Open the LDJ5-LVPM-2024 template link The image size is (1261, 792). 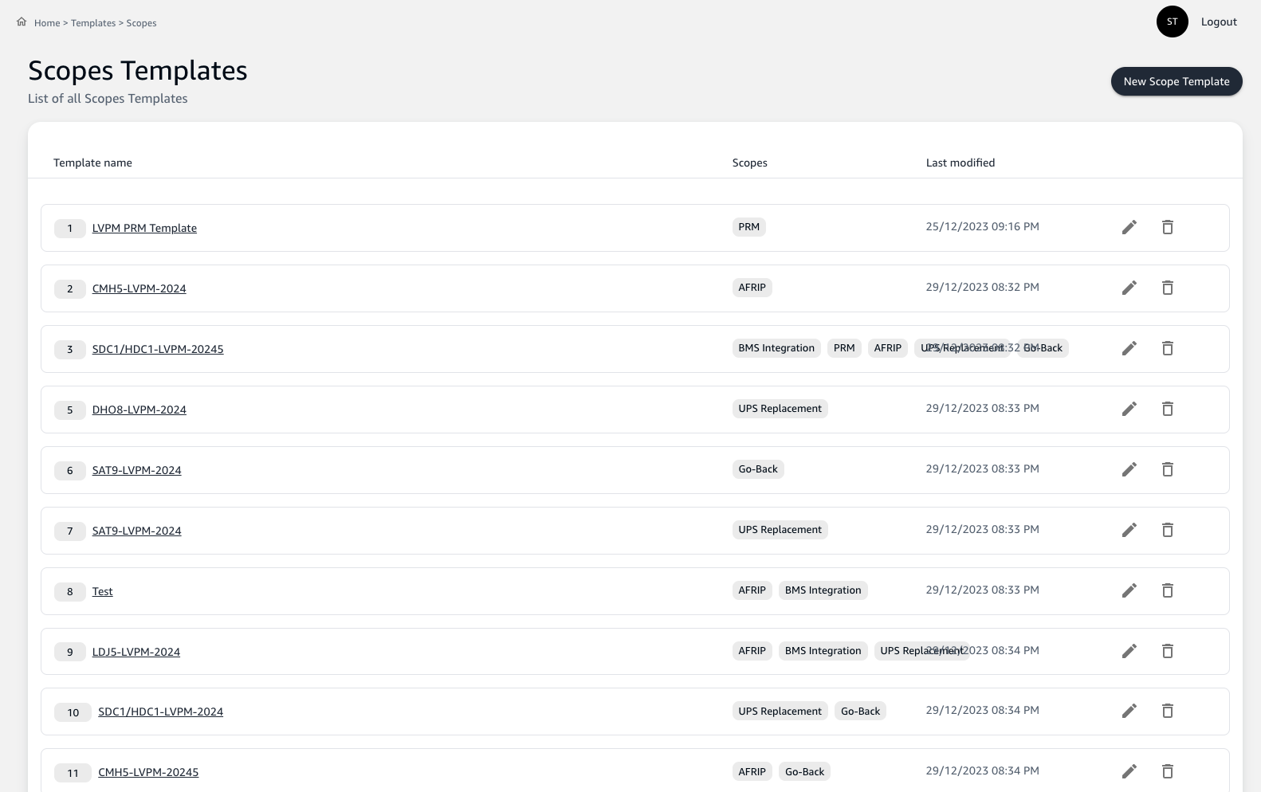[x=136, y=652]
